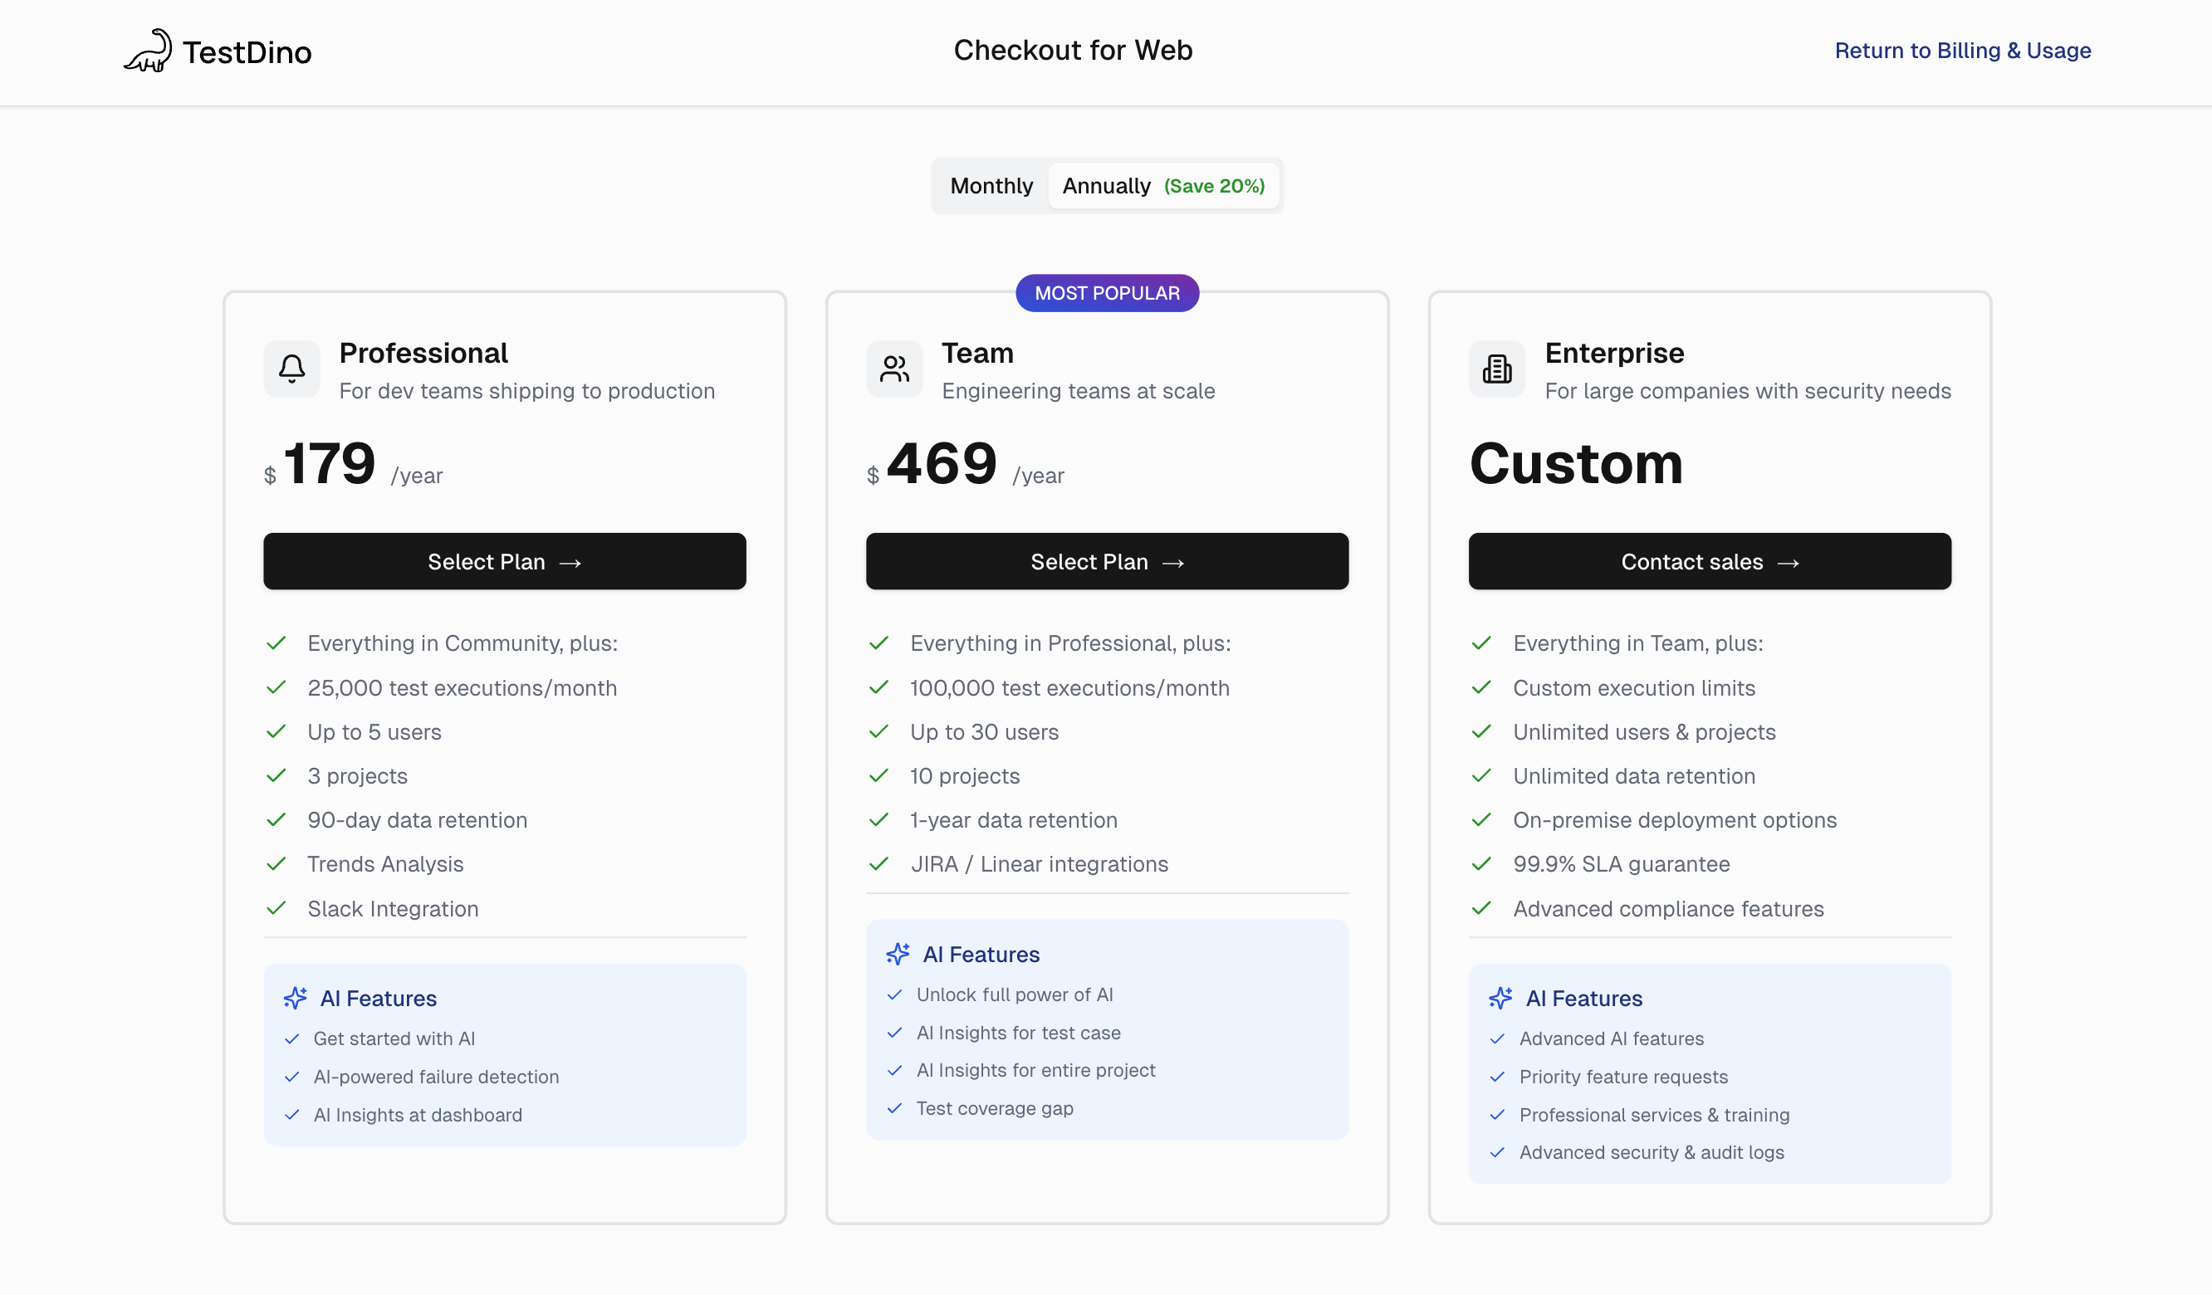Click sparkle icon in Team AI Features

point(897,954)
